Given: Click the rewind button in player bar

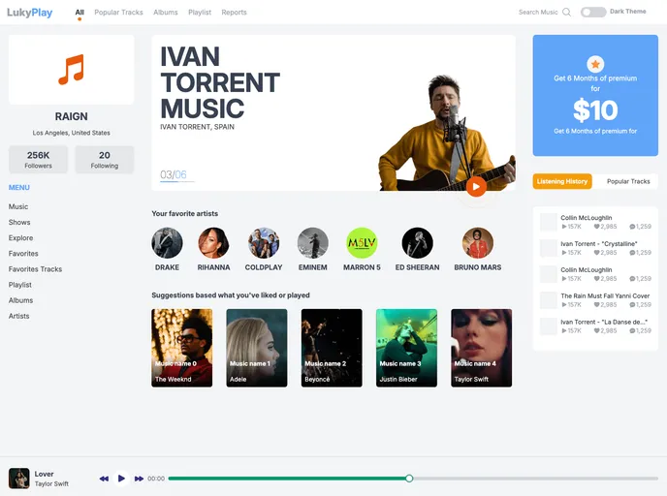Looking at the screenshot, I should (x=104, y=479).
